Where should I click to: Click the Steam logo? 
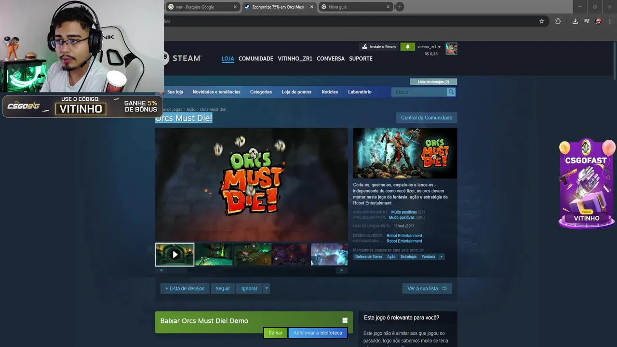click(x=182, y=58)
